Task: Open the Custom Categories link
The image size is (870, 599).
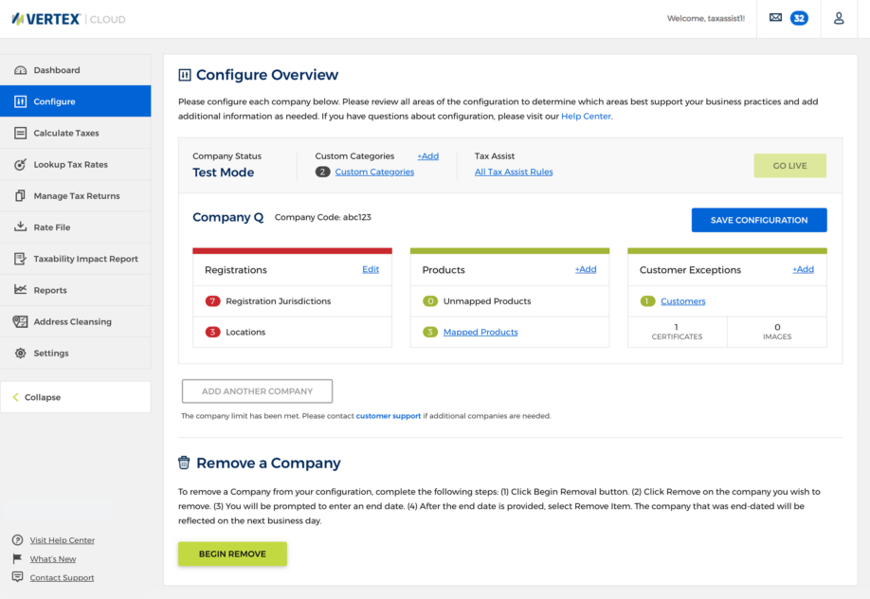Action: (374, 172)
